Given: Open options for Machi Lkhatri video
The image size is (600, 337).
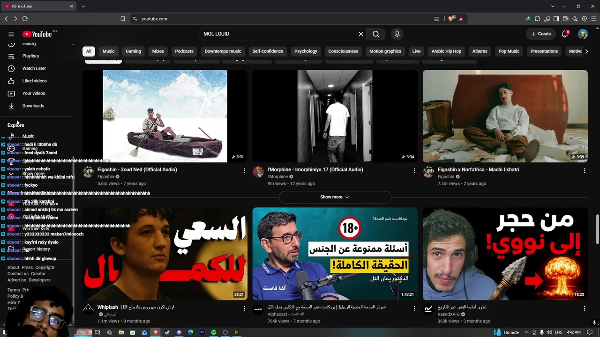Looking at the screenshot, I should coord(585,171).
